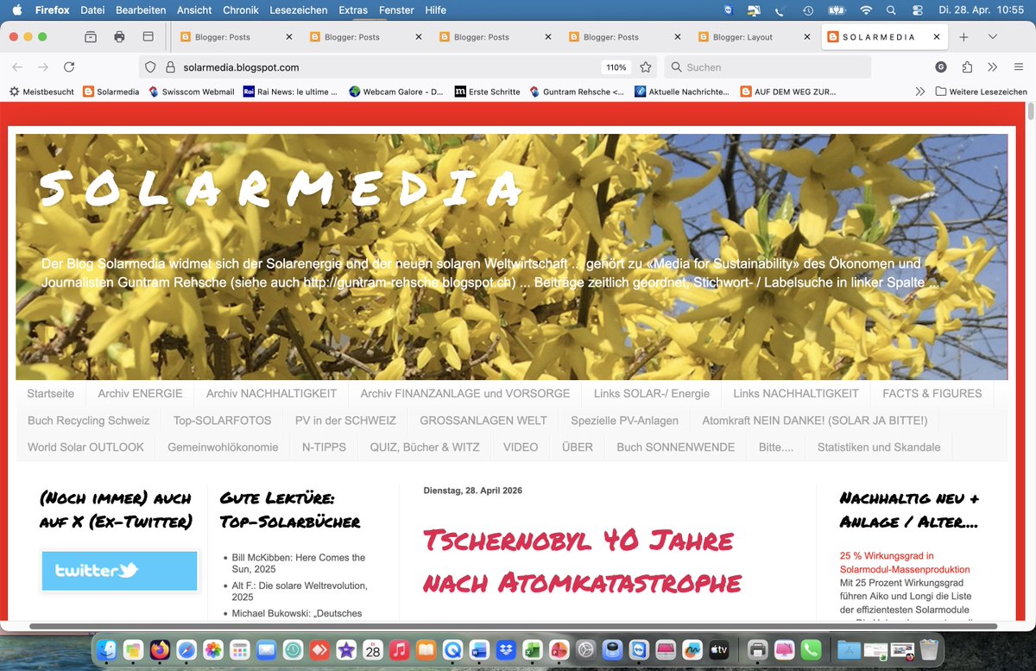Click the round G extension icon
The image size is (1036, 671).
(941, 67)
